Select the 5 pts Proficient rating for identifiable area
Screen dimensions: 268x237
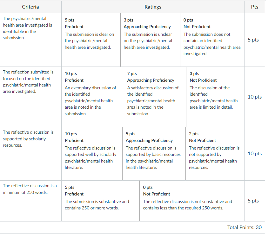[x=91, y=40]
